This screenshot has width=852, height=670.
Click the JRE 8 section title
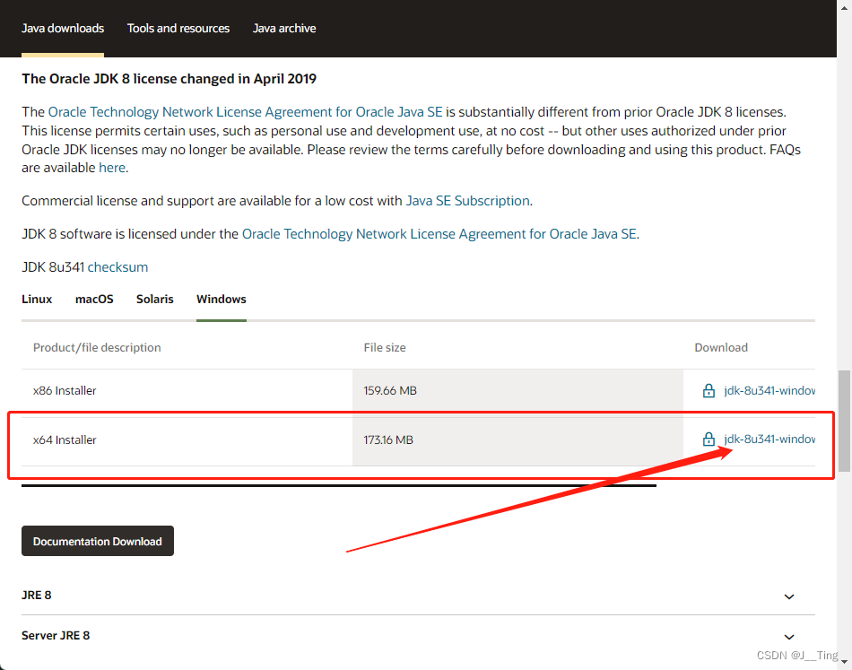tap(37, 595)
